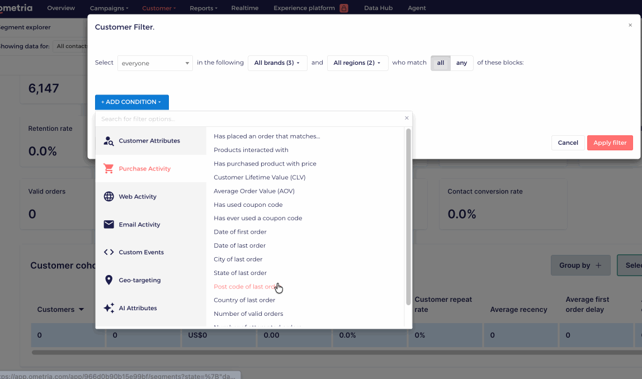642x379 pixels.
Task: Select the Email Activity category
Action: point(150,224)
